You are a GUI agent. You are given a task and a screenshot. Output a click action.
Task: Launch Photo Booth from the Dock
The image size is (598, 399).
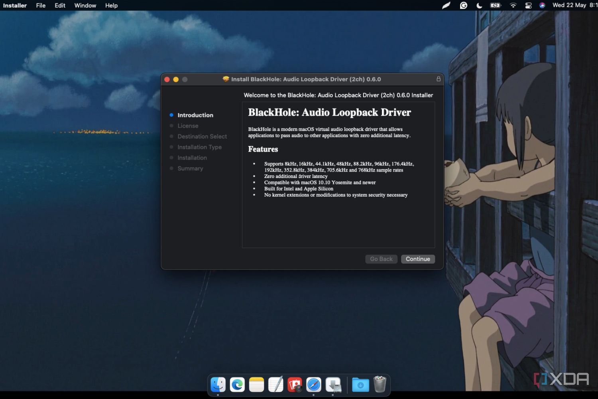coord(295,385)
